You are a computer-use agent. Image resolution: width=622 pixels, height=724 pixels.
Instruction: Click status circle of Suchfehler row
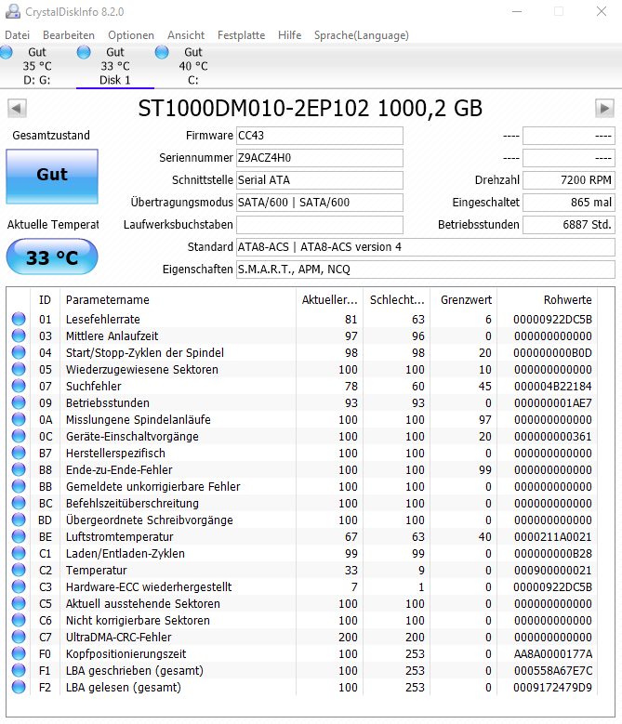(19, 386)
